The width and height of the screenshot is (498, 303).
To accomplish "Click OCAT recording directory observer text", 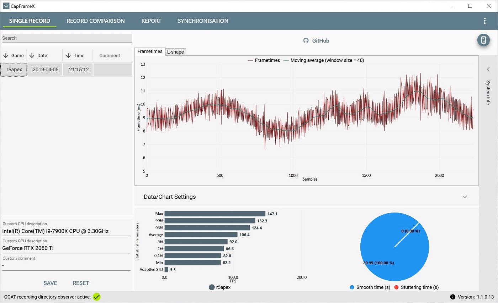I will tap(47, 297).
